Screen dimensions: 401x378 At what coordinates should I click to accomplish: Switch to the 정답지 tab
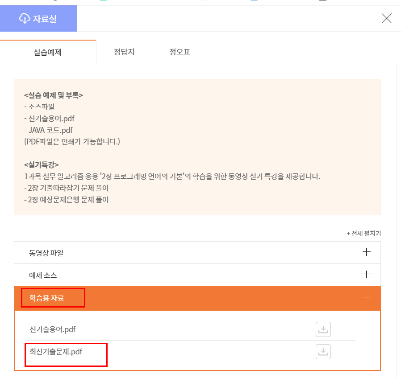coord(124,52)
